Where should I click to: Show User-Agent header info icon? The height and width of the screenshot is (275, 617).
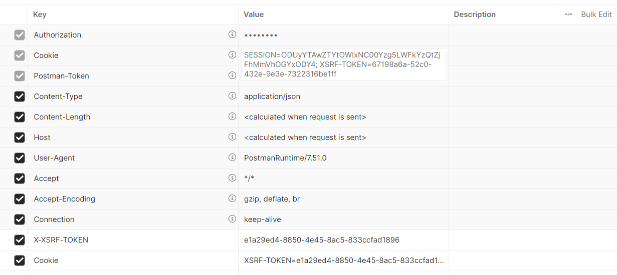pyautogui.click(x=232, y=157)
